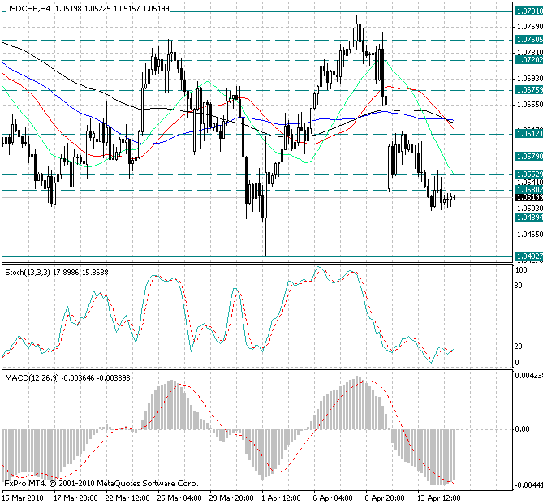The width and height of the screenshot is (543, 504).
Task: Select the 1.04327 bottom support level label
Action: [x=528, y=256]
